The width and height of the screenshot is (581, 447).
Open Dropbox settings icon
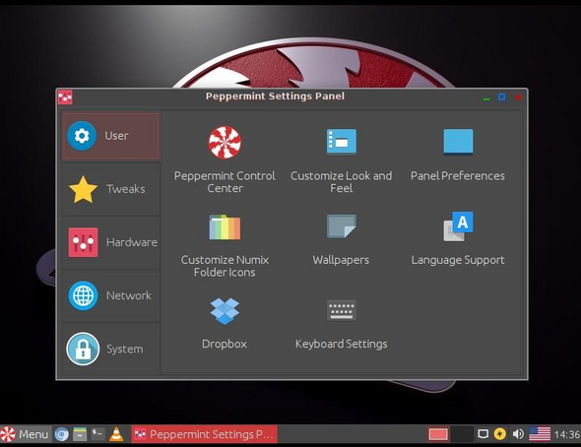click(225, 311)
